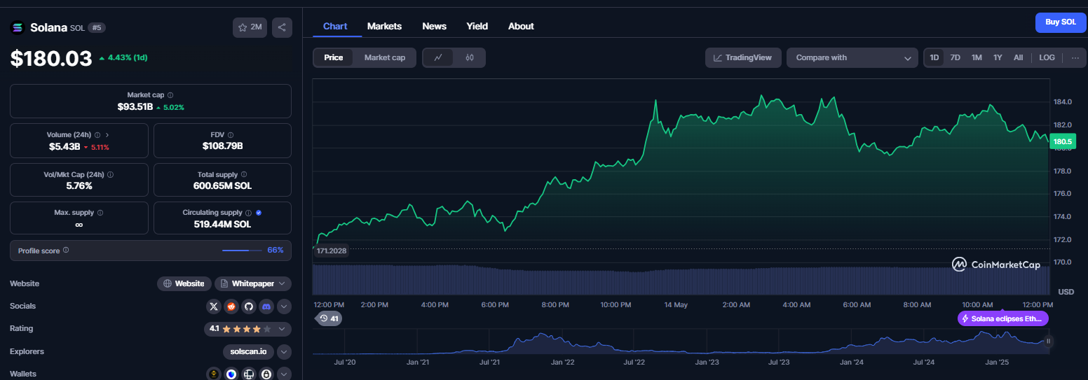The image size is (1088, 380).
Task: Open the Compare with dropdown
Action: pos(852,57)
